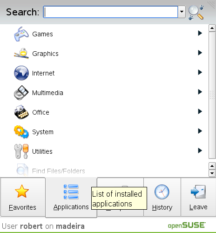Open the Multimedia speaker icon
The height and width of the screenshot is (233, 216).
[21, 93]
